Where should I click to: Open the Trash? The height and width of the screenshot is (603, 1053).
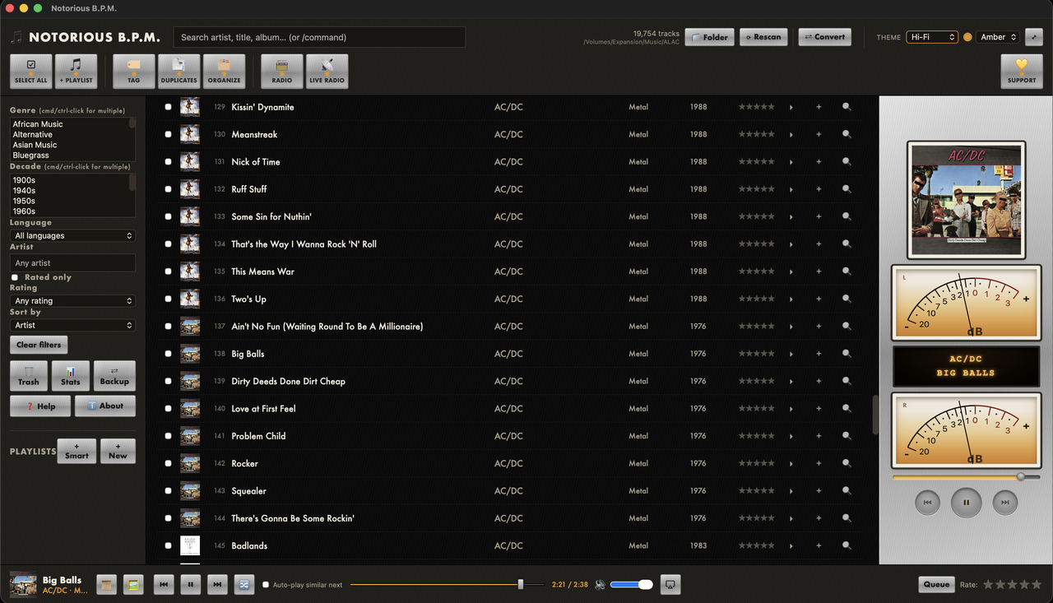pos(29,376)
